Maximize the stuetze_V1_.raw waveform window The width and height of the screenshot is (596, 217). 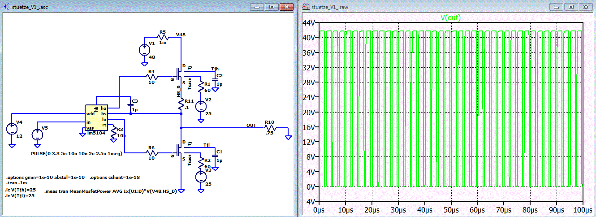click(x=571, y=7)
